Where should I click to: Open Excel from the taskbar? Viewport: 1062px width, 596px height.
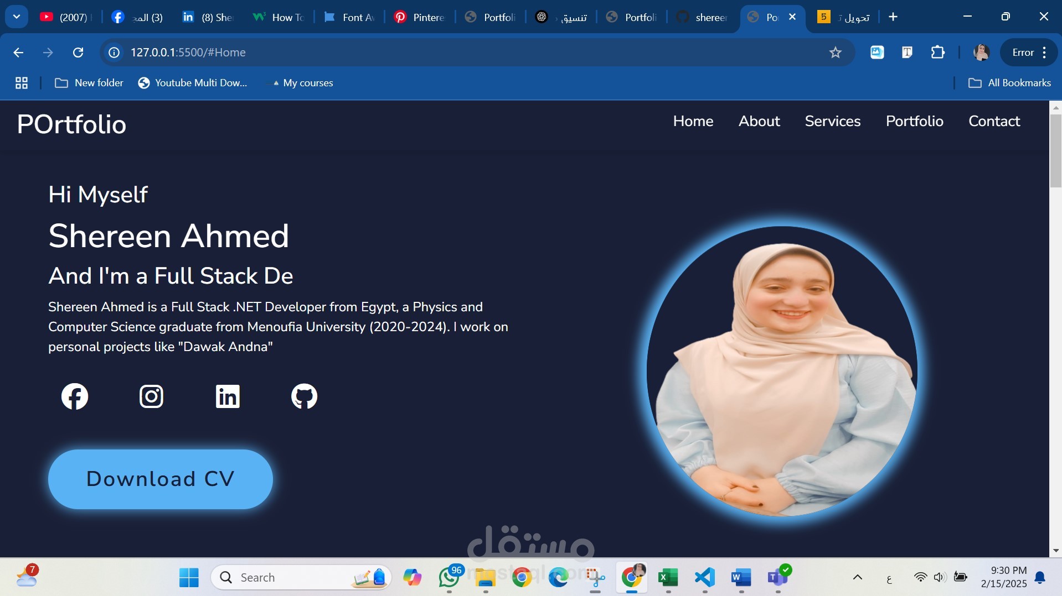tap(668, 578)
